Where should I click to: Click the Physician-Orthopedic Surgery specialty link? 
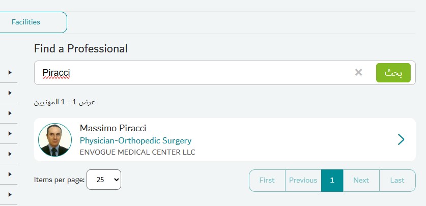click(135, 140)
